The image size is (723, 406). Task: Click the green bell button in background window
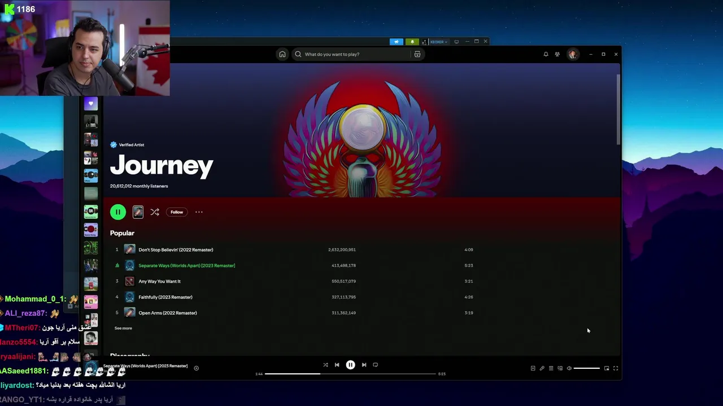412,42
